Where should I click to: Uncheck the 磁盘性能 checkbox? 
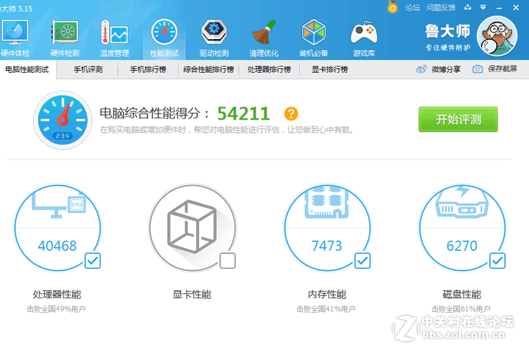point(497,260)
